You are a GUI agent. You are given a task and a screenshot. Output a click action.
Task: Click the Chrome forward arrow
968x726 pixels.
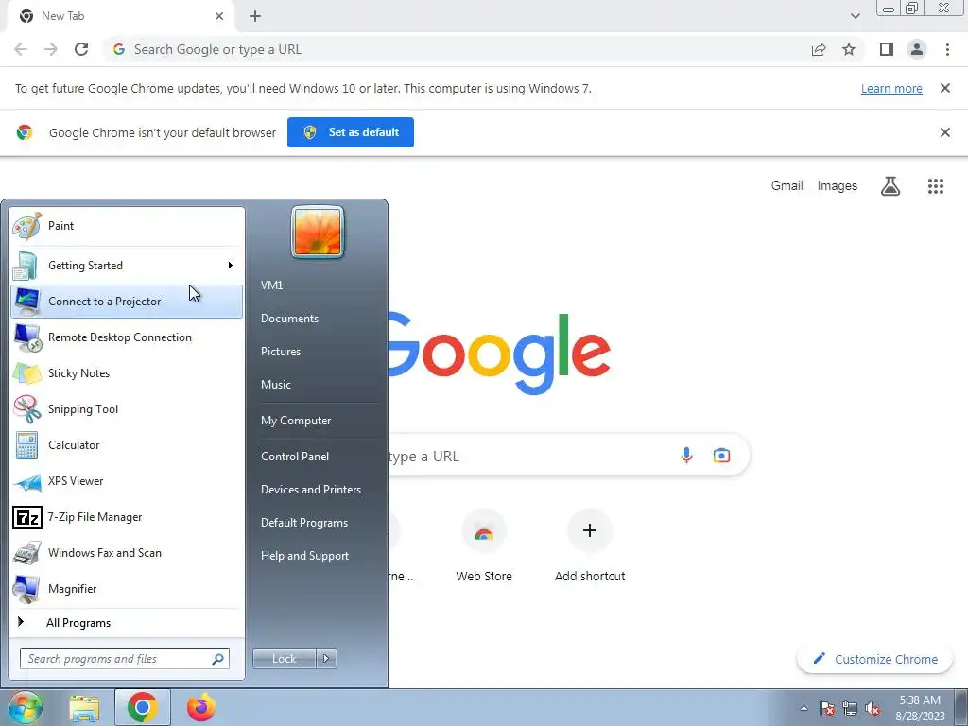(51, 49)
